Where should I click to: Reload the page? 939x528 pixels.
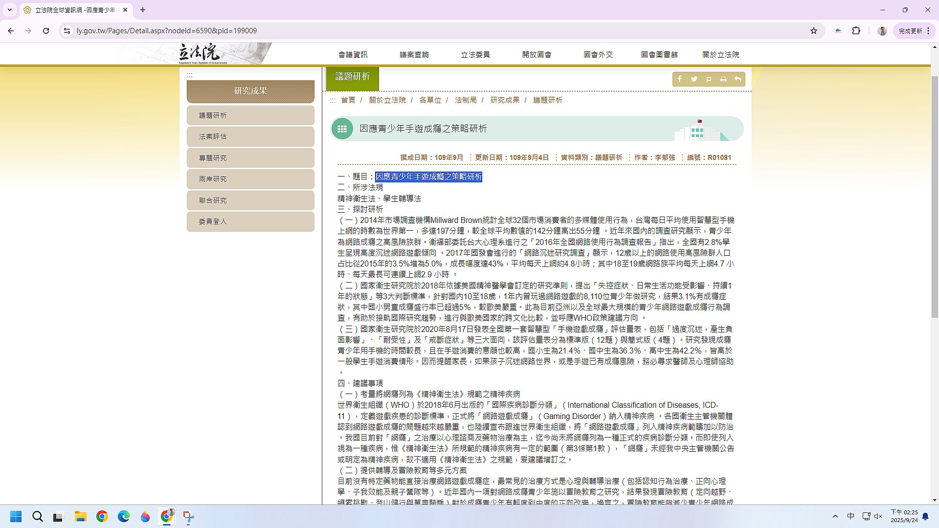click(46, 31)
